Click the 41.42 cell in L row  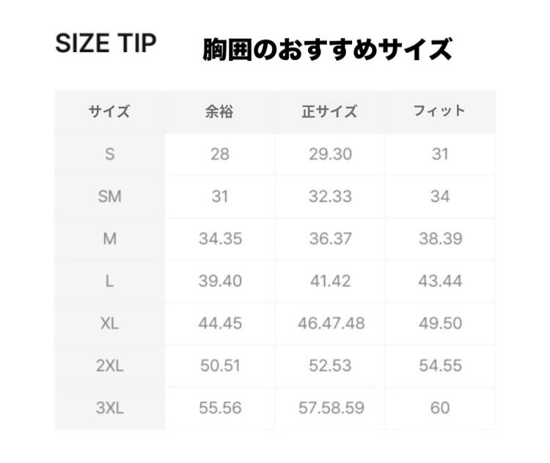click(x=330, y=281)
